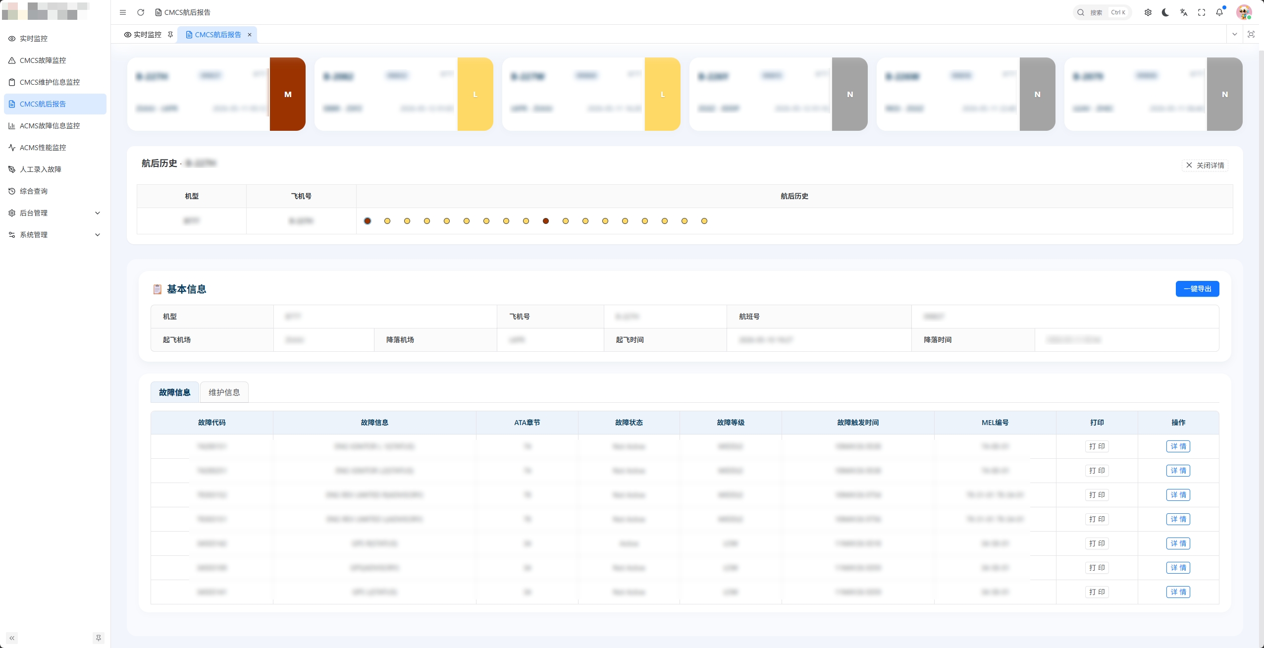Enter fullscreen mode icon
1264x648 pixels.
1202,12
